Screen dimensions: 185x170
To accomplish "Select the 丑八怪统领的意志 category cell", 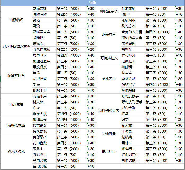I will [16, 46].
